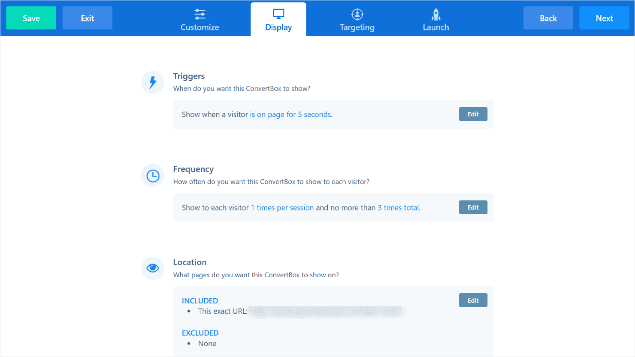635x357 pixels.
Task: Click the monitor icon above Display
Action: 278,14
